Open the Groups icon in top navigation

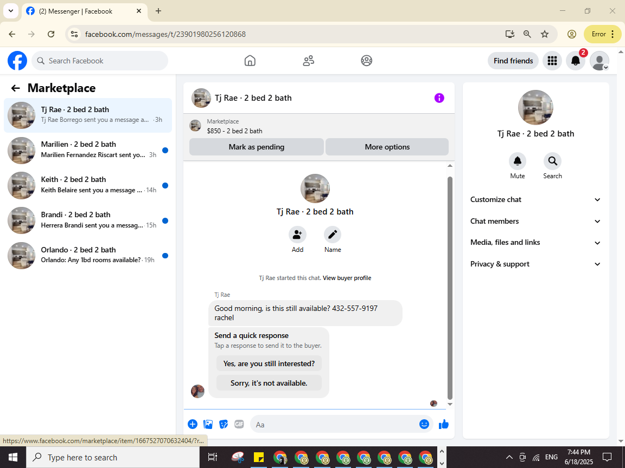tap(367, 61)
